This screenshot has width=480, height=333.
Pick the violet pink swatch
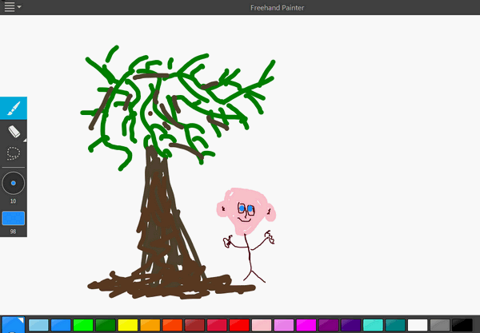coord(284,325)
